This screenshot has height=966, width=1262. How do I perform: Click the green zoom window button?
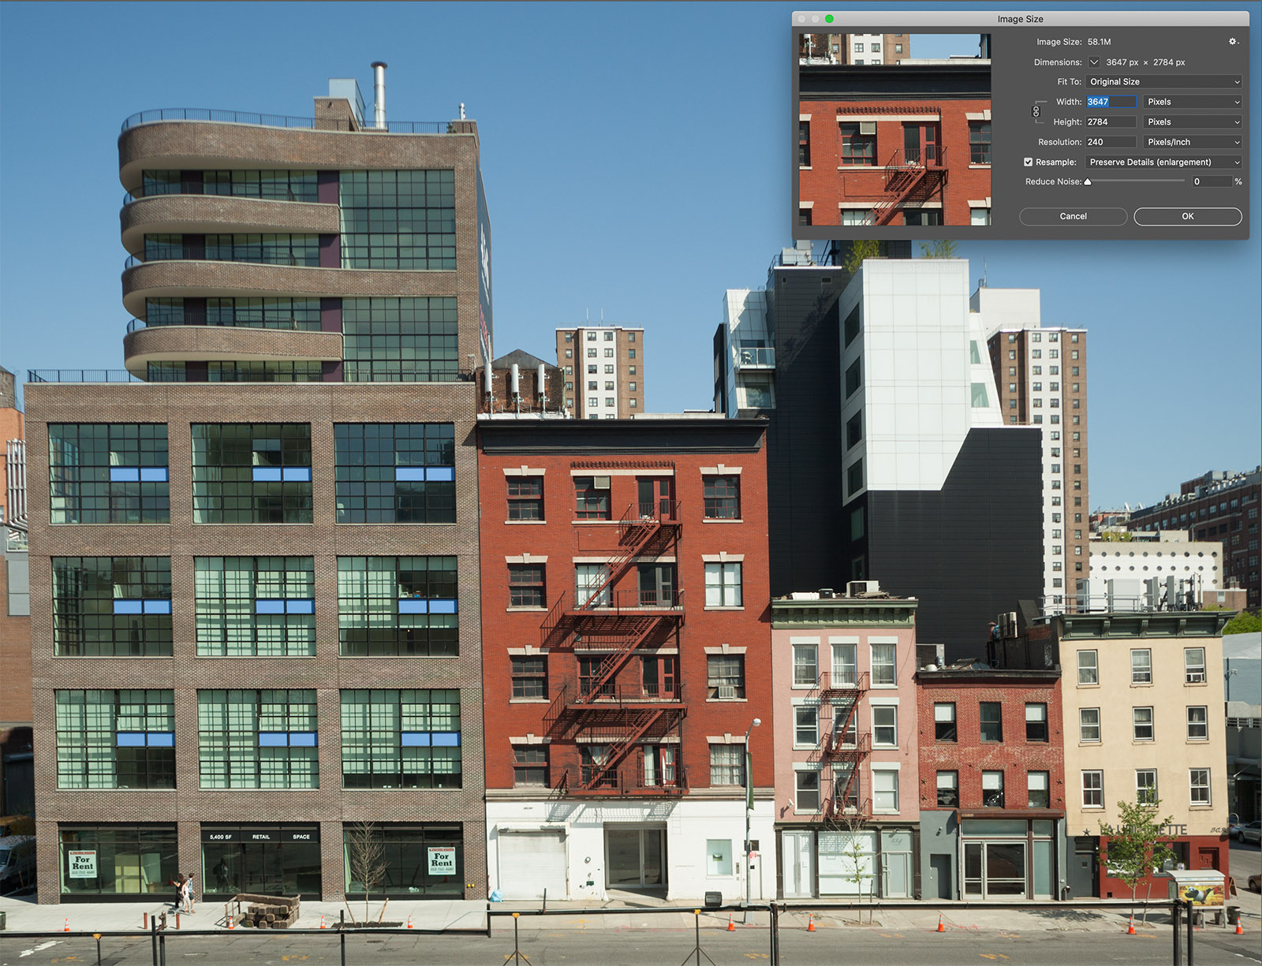tap(829, 19)
